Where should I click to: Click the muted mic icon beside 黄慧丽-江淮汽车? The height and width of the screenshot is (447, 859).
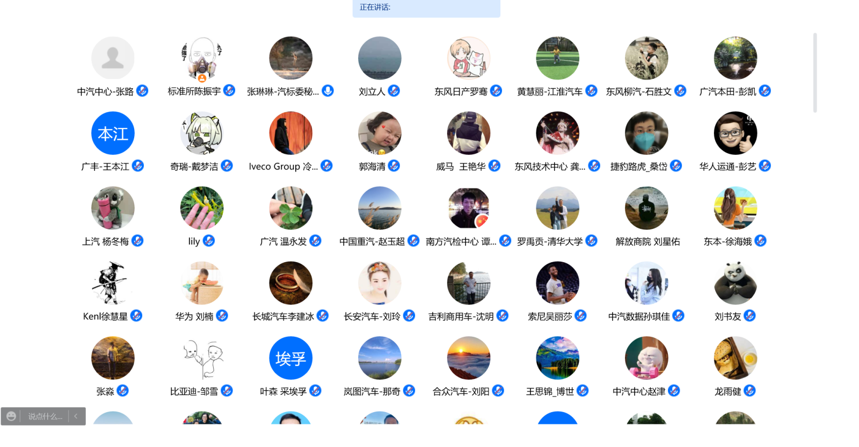[x=591, y=91]
